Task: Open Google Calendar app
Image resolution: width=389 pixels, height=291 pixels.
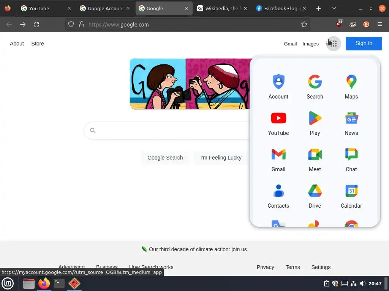Action: point(351,196)
